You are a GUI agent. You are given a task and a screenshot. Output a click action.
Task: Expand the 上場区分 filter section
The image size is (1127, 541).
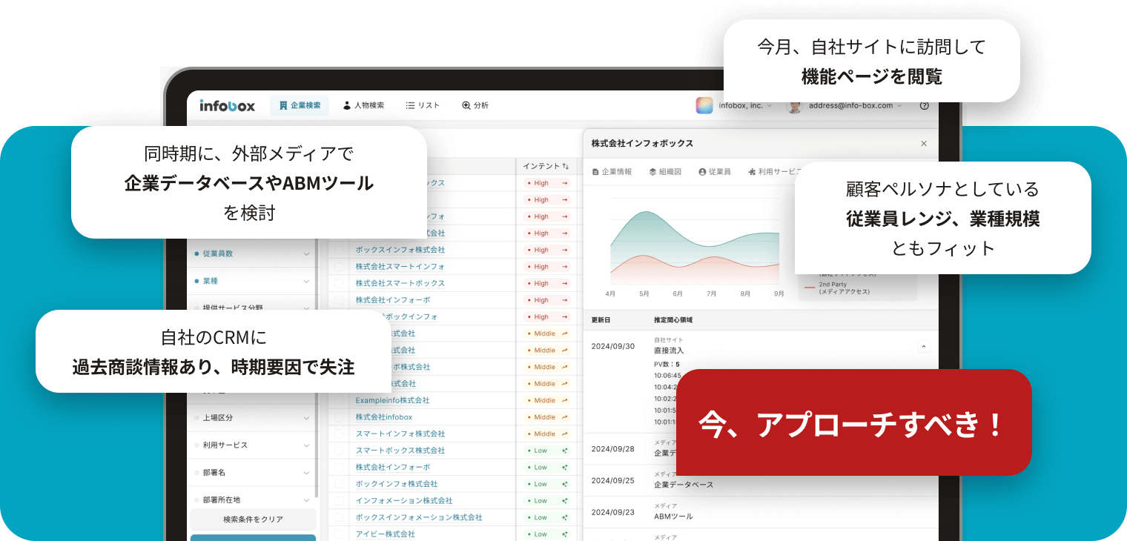pyautogui.click(x=306, y=418)
